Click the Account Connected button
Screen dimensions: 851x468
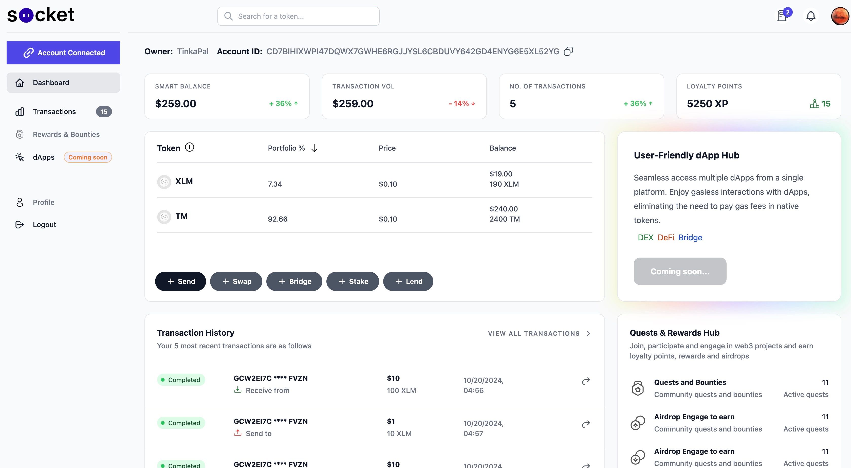click(63, 53)
